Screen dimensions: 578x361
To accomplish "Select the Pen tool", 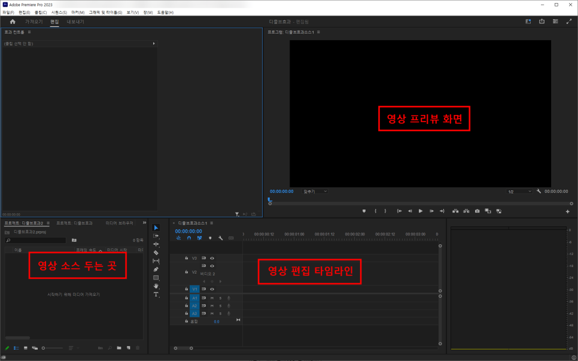I will 156,269.
